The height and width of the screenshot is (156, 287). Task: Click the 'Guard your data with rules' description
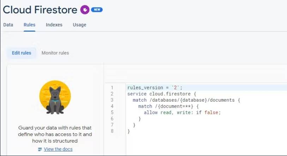pos(55,134)
